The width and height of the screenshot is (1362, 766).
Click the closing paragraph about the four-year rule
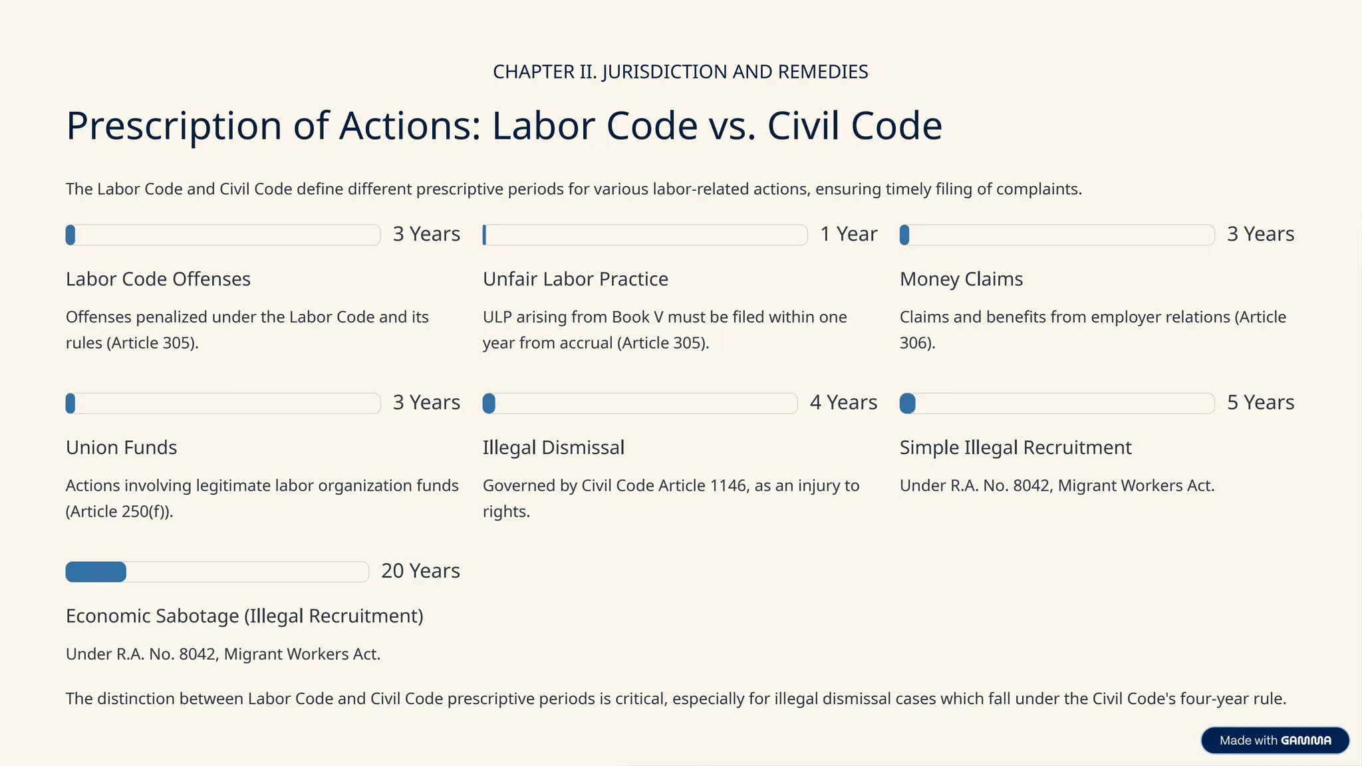(x=676, y=699)
